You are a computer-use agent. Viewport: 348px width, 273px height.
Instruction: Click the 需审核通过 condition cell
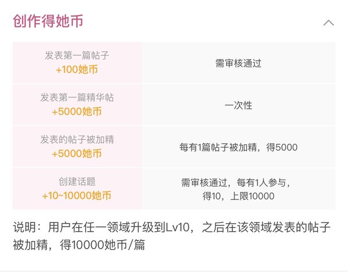point(238,63)
